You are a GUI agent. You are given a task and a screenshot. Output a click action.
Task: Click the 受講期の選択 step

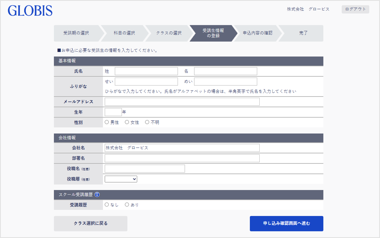tap(77, 33)
